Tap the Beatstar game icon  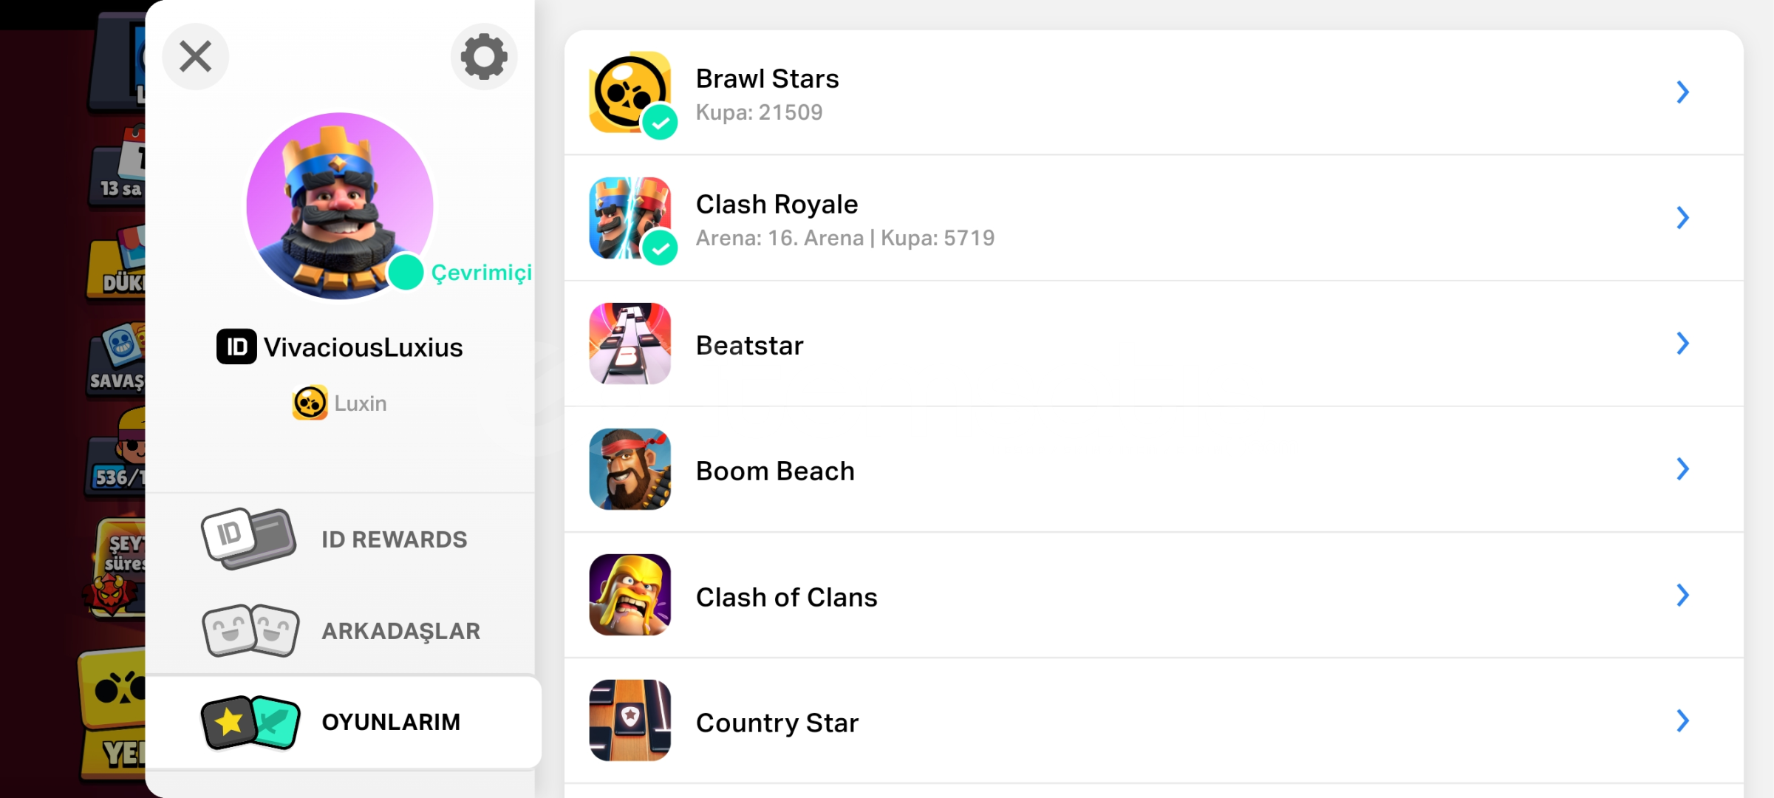pyautogui.click(x=630, y=344)
